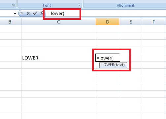This screenshot has width=166, height=119.
Task: Open the Clipboard group dialog launcher
Action: pos(14,5)
